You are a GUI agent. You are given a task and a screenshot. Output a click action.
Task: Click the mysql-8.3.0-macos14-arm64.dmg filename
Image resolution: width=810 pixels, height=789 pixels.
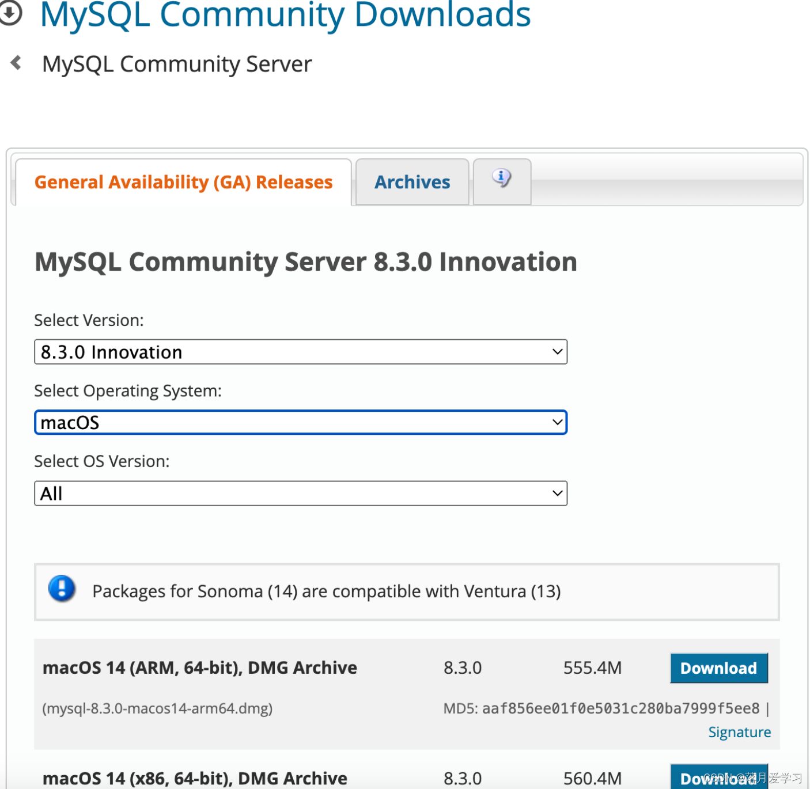[x=157, y=708]
